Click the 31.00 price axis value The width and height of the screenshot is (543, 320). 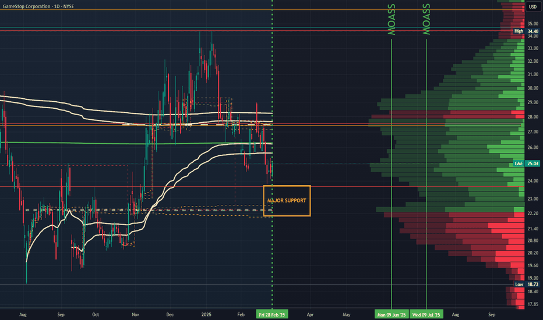pyautogui.click(x=533, y=74)
